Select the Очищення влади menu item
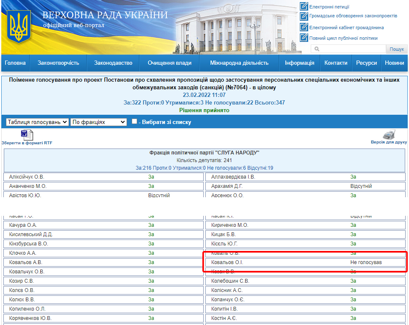Screen dimensions: 409x325 tap(169, 63)
